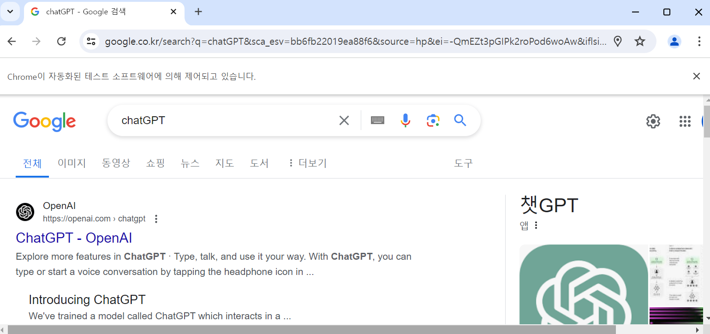Open the openai.com › chatgpt URL breadcrumb

pos(94,219)
